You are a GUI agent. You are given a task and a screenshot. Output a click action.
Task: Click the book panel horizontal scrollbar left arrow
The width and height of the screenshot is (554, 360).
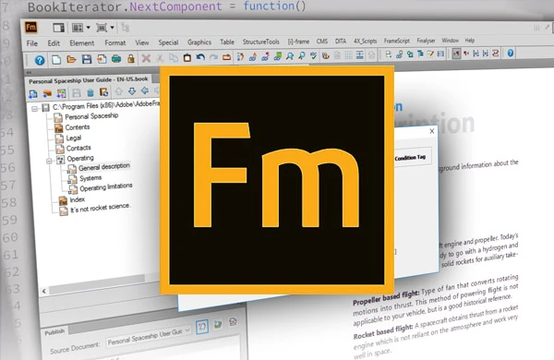tap(44, 291)
